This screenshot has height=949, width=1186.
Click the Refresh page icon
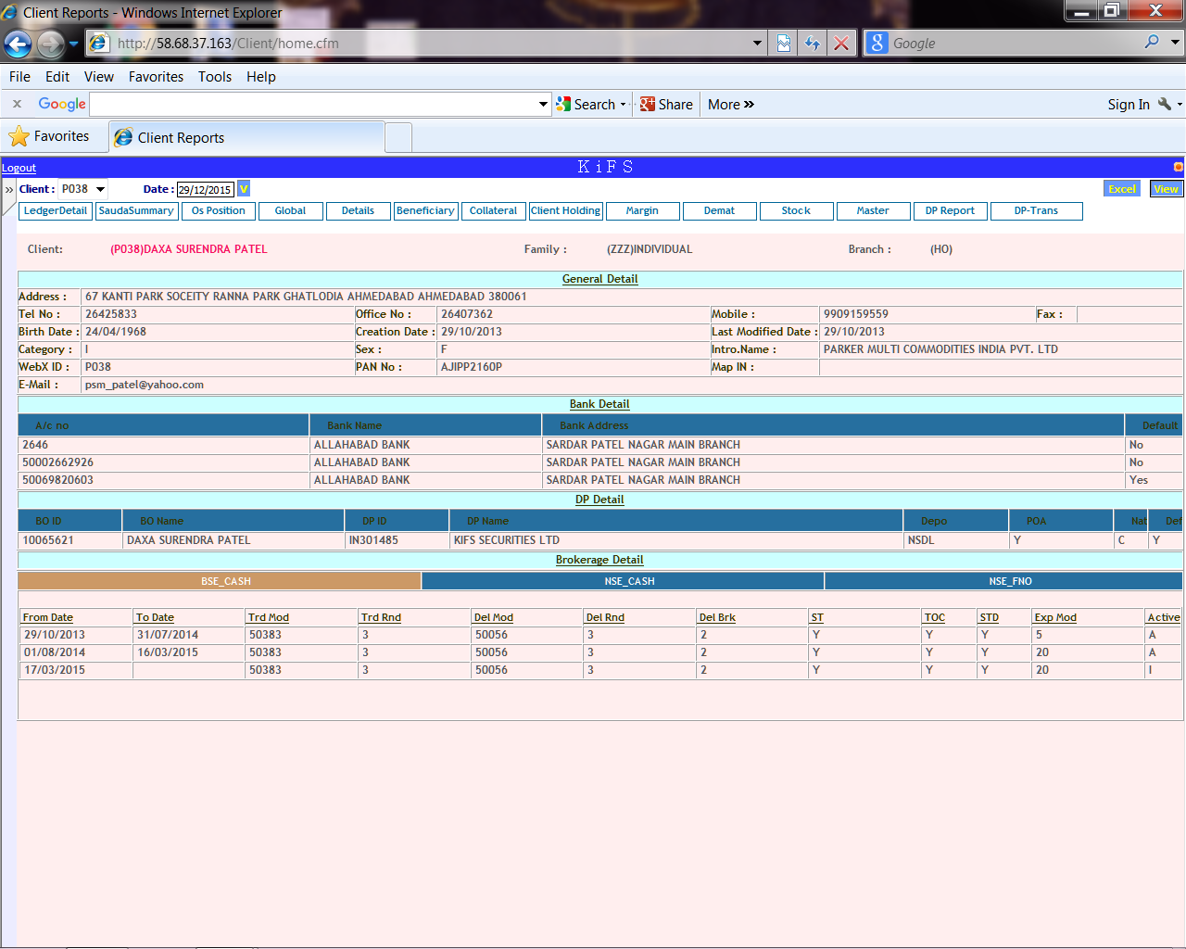point(813,44)
